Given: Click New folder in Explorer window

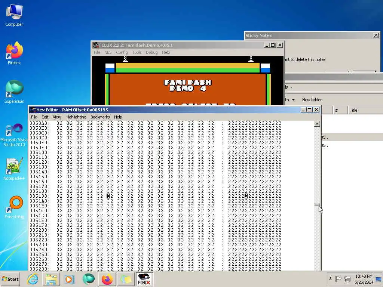Looking at the screenshot, I should tap(312, 100).
